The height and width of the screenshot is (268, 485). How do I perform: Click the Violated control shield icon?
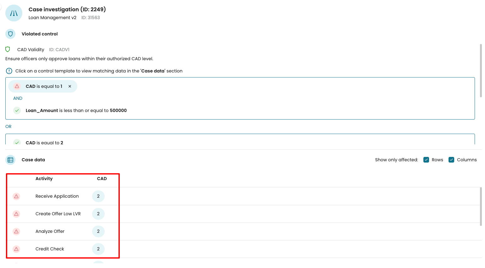pos(10,34)
